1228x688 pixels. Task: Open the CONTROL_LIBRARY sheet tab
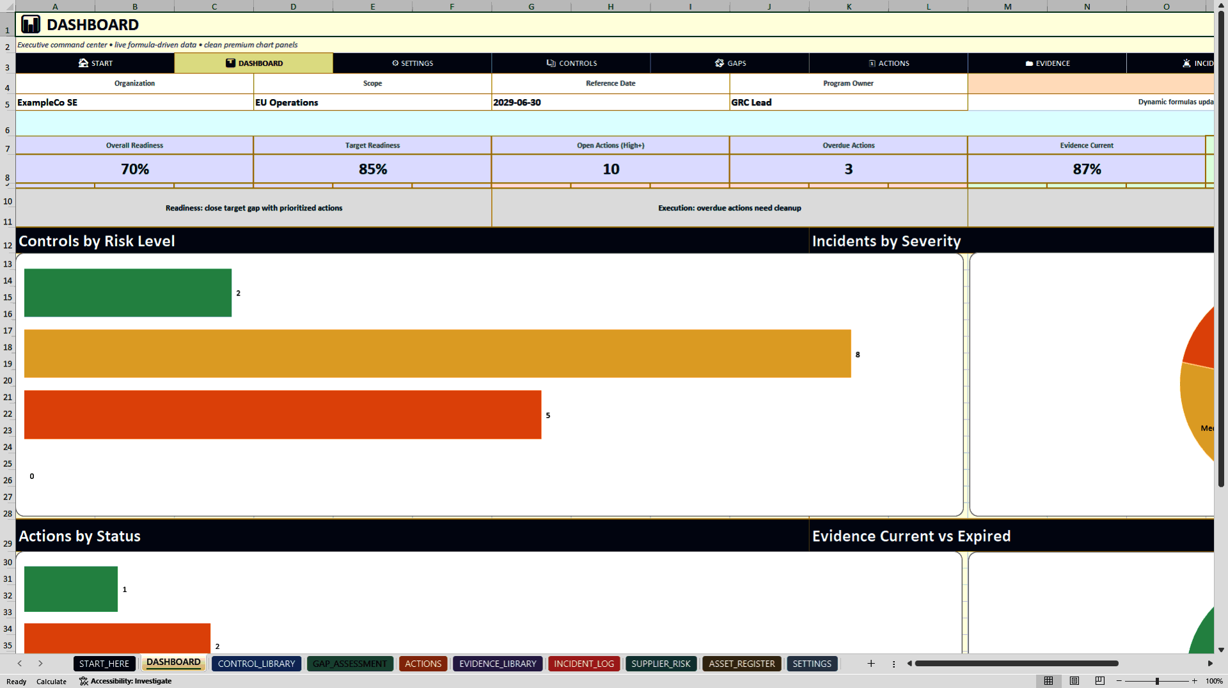[256, 664]
